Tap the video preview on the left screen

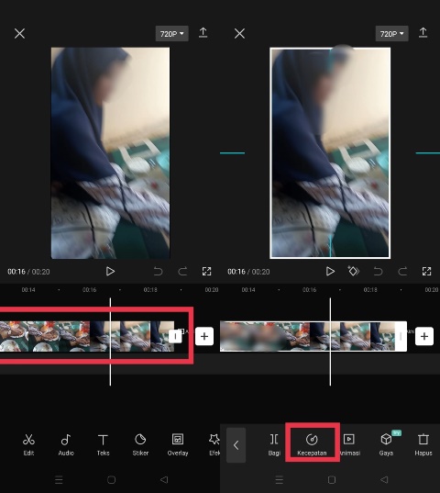pyautogui.click(x=111, y=153)
